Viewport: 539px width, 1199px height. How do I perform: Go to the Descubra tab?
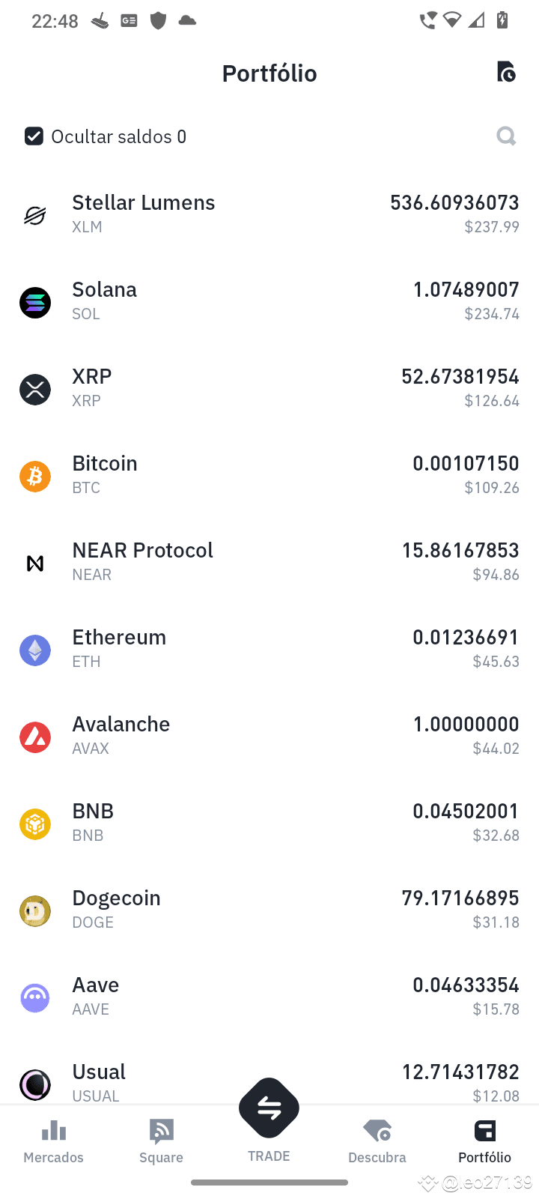pos(377,1141)
